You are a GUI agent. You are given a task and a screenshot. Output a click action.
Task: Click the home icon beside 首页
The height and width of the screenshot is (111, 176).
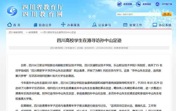9,25
